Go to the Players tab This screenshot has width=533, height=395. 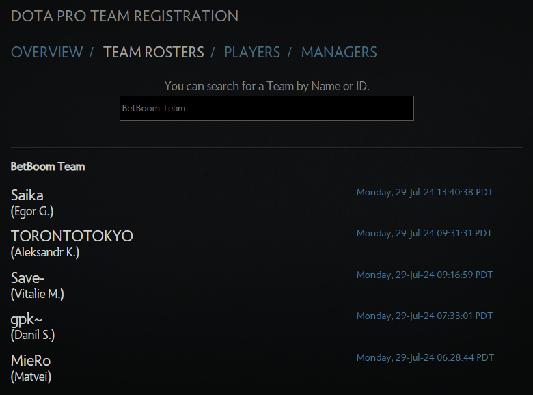pyautogui.click(x=252, y=53)
